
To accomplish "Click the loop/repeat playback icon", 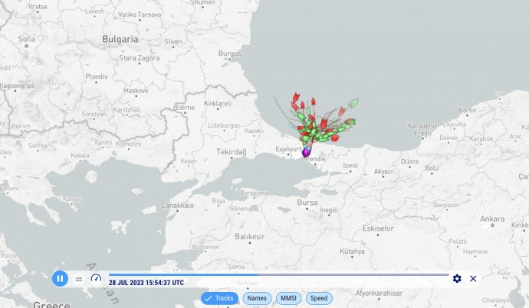I will tap(79, 279).
